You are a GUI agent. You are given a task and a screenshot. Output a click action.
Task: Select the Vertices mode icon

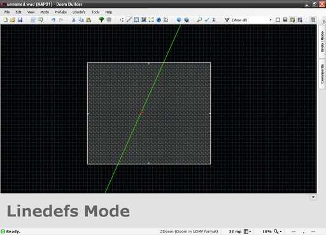point(122,20)
